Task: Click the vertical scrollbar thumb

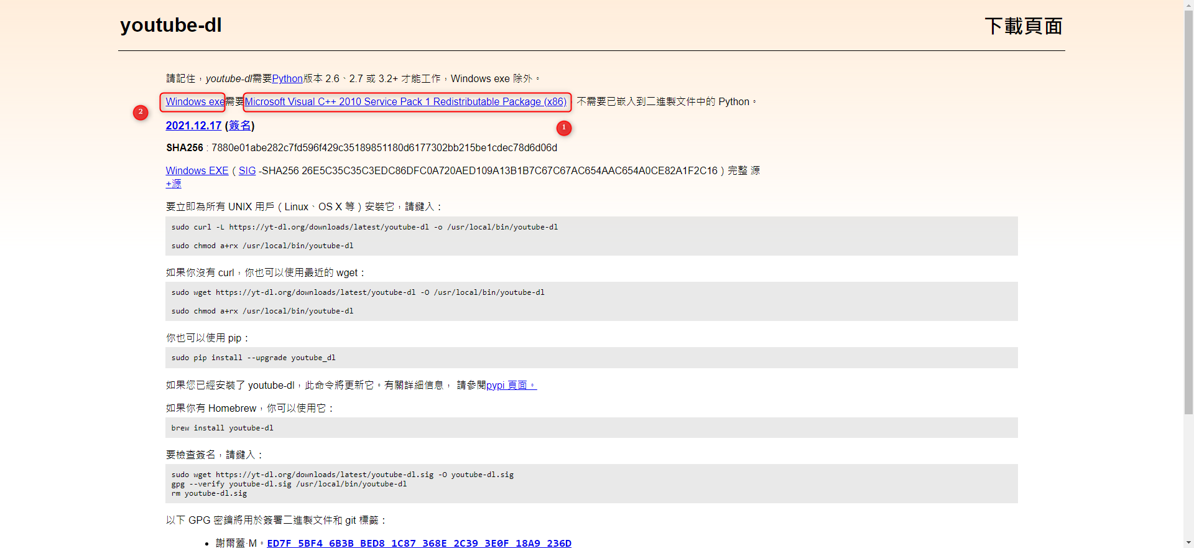Action: (x=1188, y=211)
